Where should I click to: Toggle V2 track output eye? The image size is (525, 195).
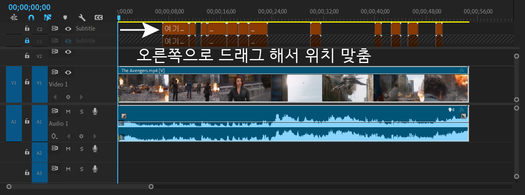[x=68, y=52]
